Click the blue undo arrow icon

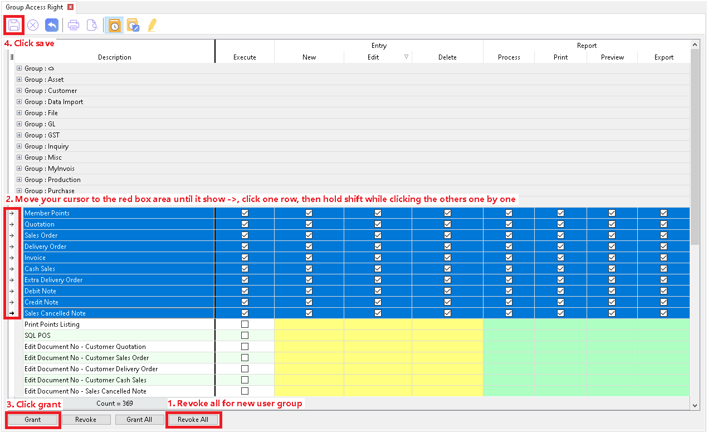click(x=52, y=25)
